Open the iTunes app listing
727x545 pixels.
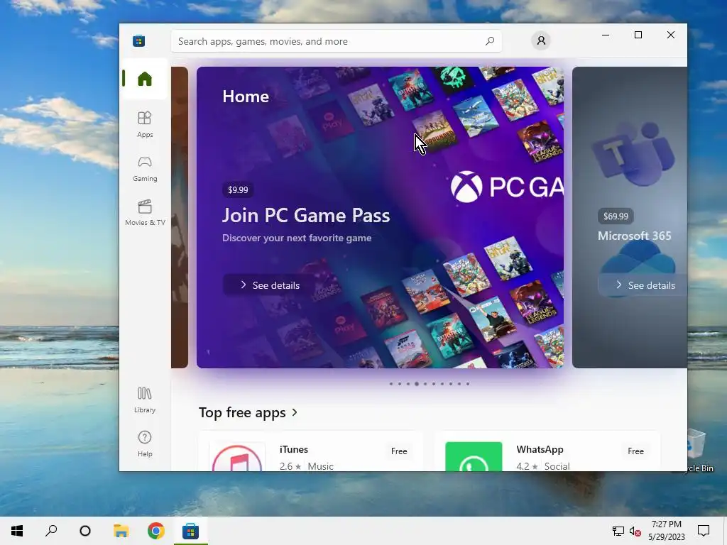[311, 451]
